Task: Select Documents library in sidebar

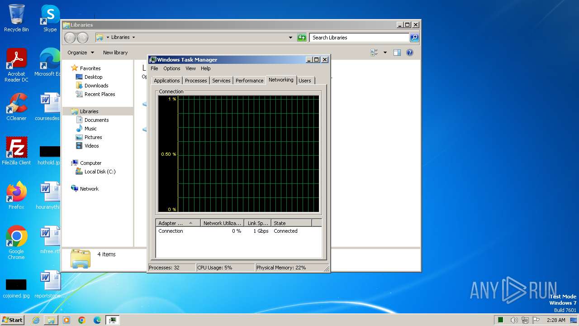Action: click(x=96, y=120)
